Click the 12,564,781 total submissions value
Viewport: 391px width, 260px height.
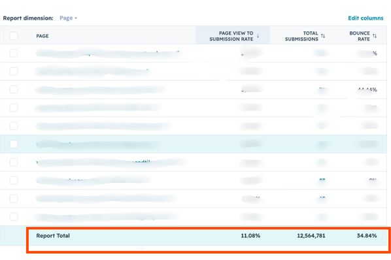[x=311, y=236]
